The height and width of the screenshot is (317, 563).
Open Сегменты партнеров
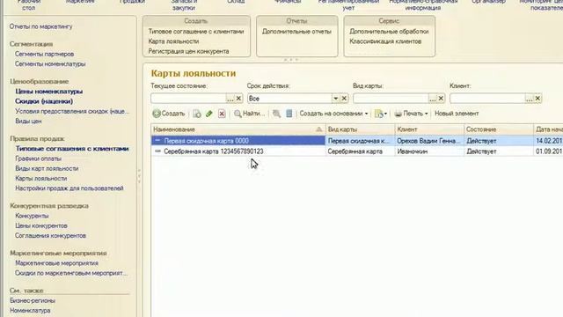[44, 54]
